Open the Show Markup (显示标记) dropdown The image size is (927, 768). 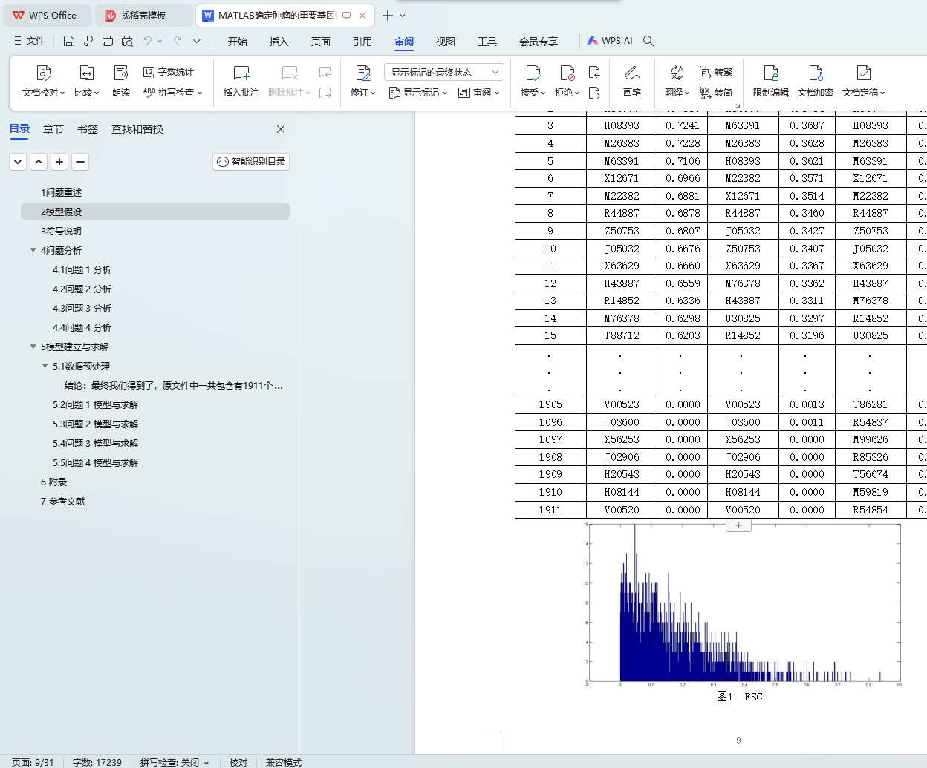[418, 93]
